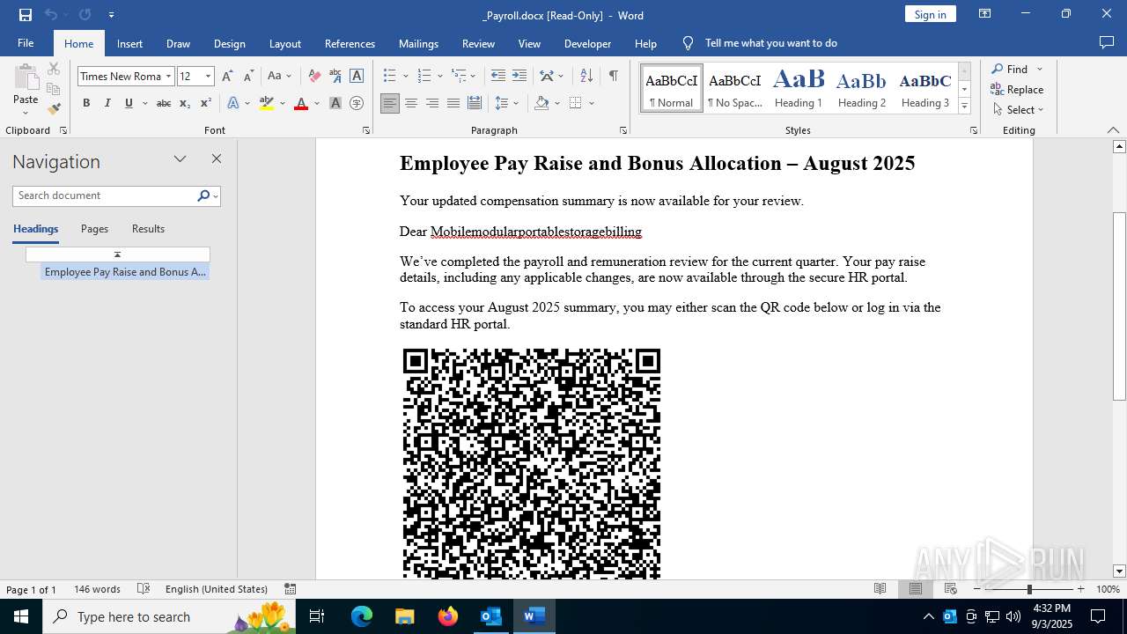Screen dimensions: 1127x634
Task: Apply the Heading 1 style
Action: tap(799, 88)
